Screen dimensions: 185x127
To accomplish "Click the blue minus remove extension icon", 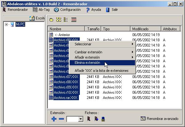I will (61, 119).
